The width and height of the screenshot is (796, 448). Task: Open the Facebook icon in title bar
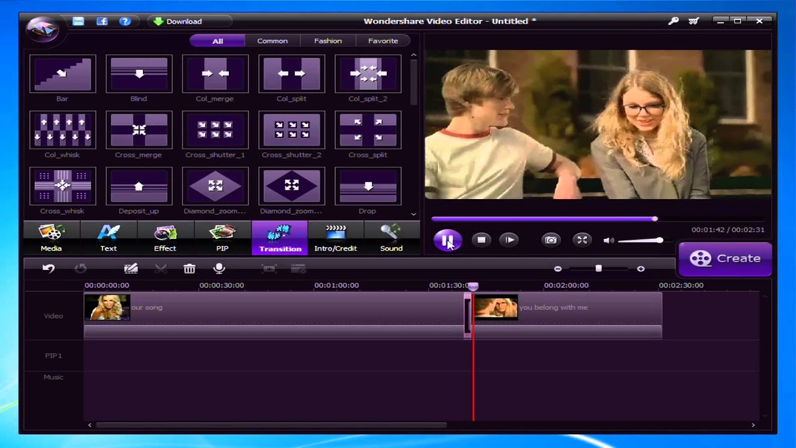click(x=102, y=21)
